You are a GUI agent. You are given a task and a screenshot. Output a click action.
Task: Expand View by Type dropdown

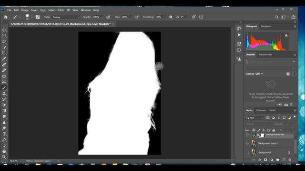(x=254, y=74)
